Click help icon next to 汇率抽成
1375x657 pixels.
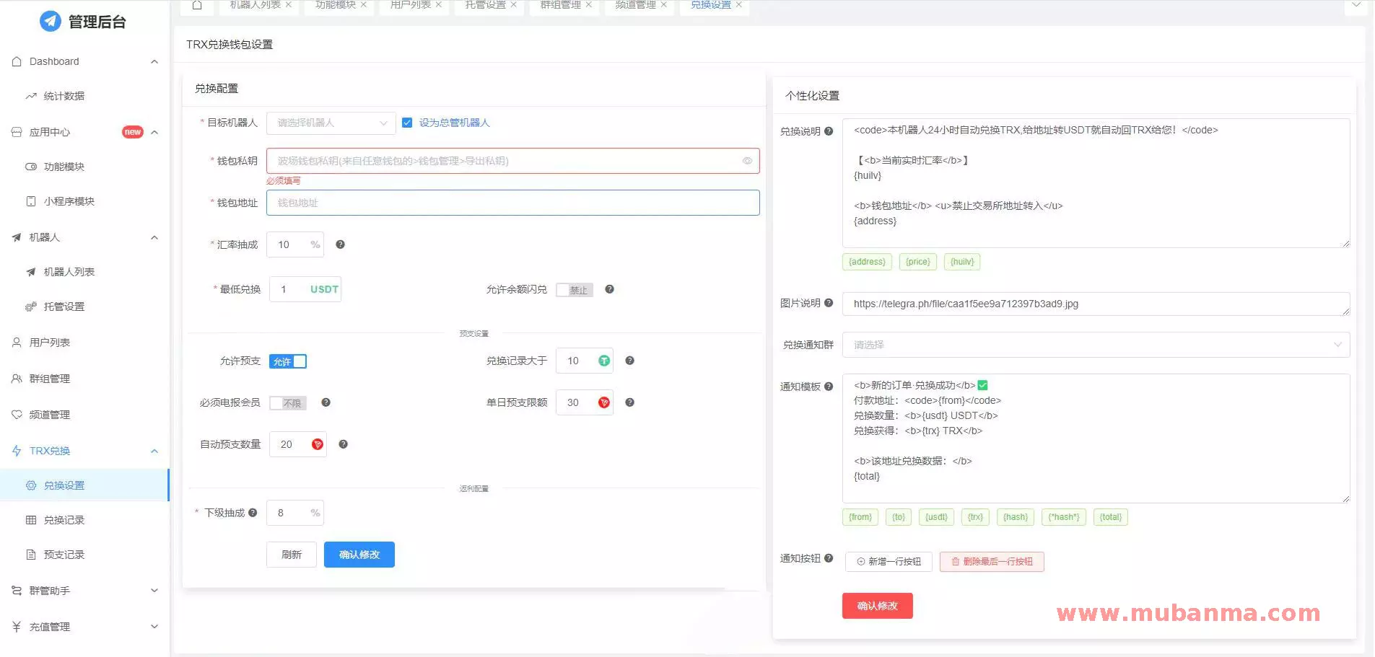click(340, 244)
